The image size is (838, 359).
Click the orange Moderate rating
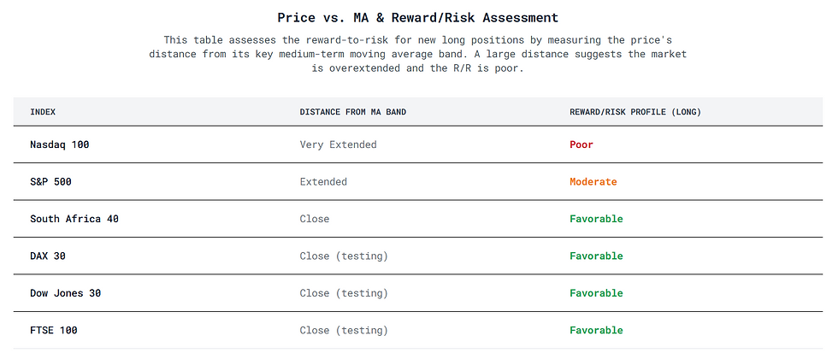pyautogui.click(x=593, y=181)
